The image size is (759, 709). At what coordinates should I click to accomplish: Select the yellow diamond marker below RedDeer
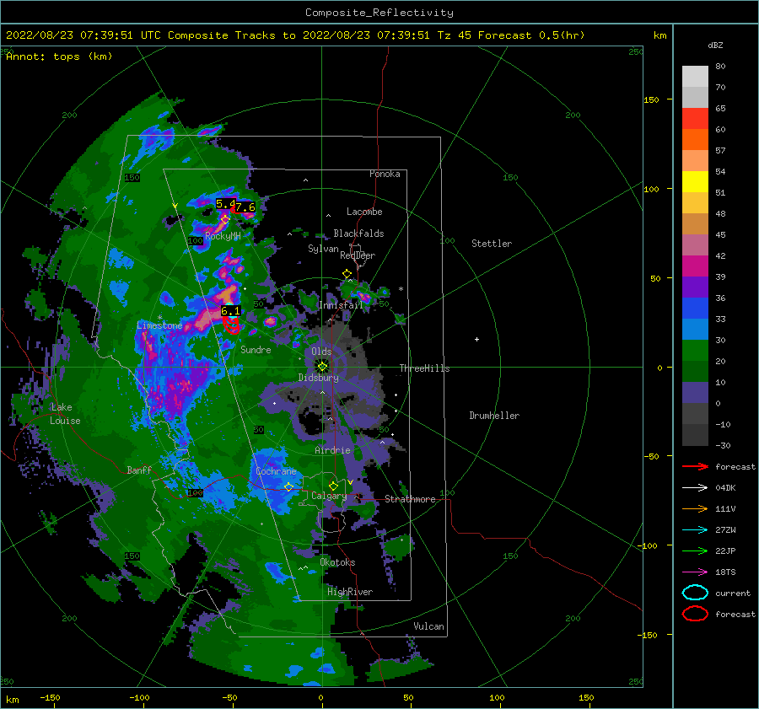[347, 274]
